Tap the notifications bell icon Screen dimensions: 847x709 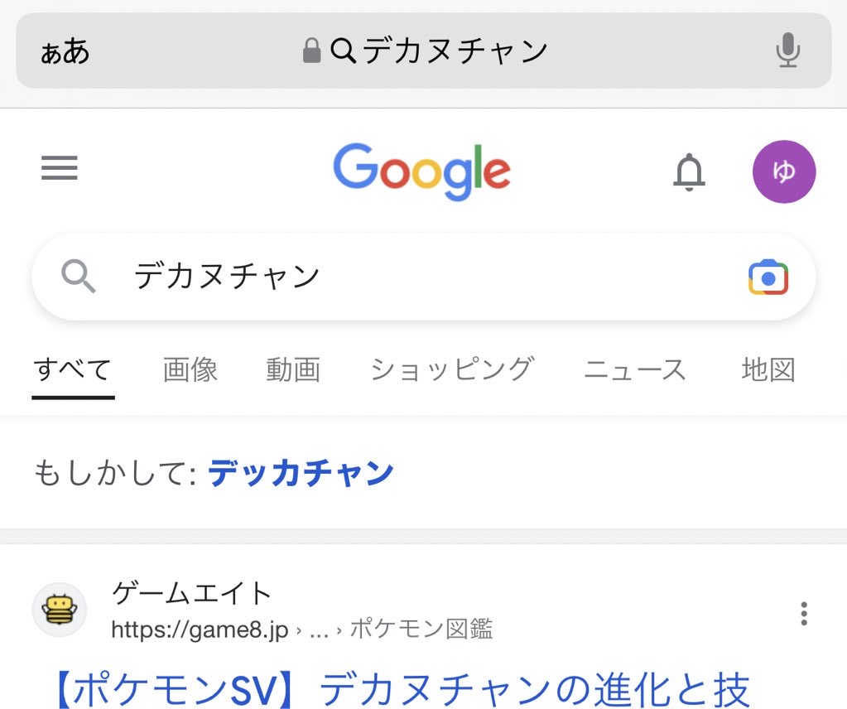689,171
